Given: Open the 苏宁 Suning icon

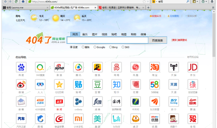Looking at the screenshot, I should (x=174, y=102).
